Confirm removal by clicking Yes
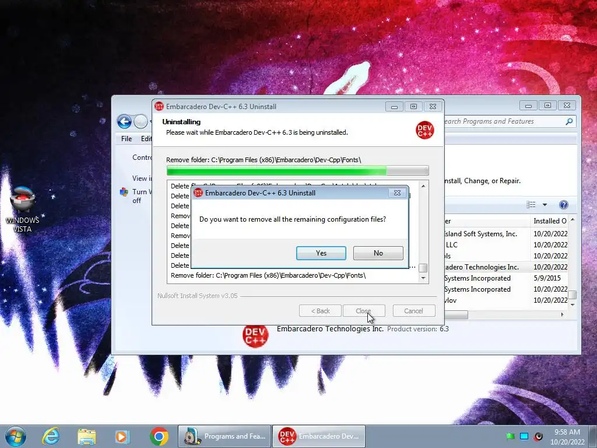The height and width of the screenshot is (448, 597). pos(321,253)
